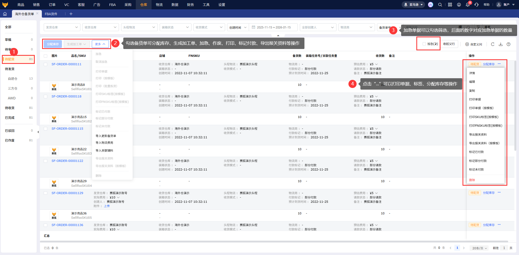Image resolution: width=519 pixels, height=255 pixels.
Task: Click thumbnail of 演示商品36
Action: [54, 215]
